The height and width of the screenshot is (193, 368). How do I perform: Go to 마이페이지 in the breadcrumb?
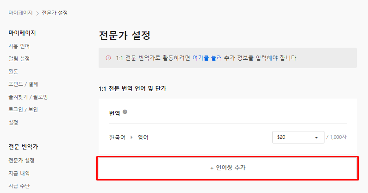(x=20, y=12)
